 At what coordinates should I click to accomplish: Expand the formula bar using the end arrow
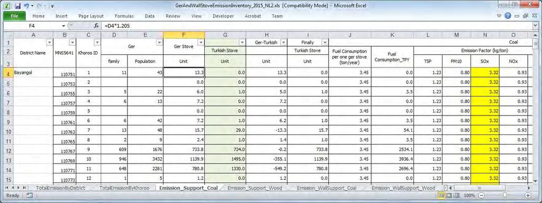(x=536, y=26)
